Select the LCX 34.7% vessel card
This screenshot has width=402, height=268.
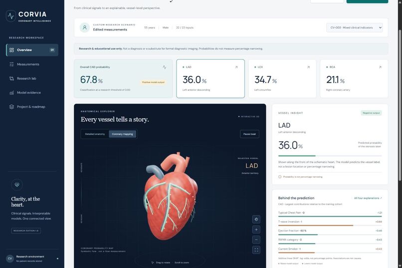[x=282, y=78]
